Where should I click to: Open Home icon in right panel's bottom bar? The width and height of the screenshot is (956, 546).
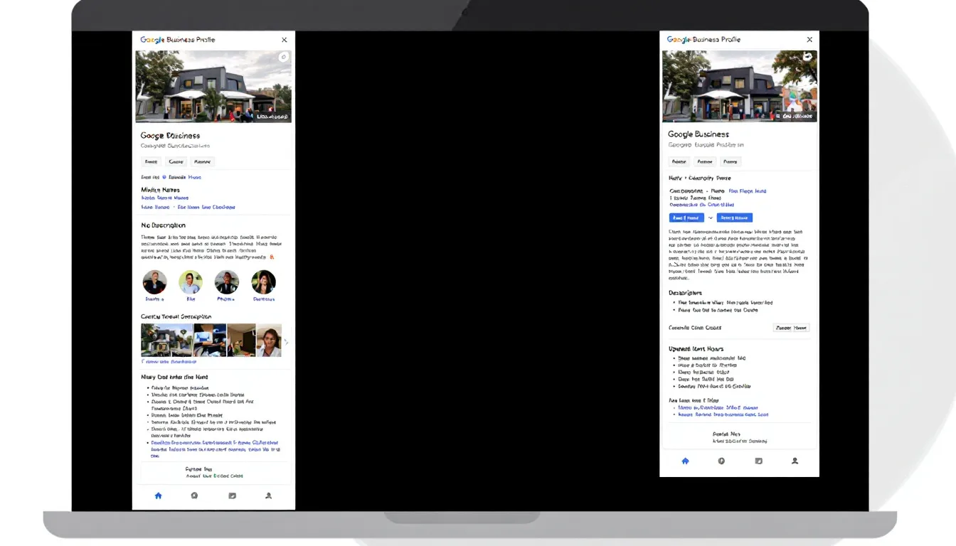685,461
